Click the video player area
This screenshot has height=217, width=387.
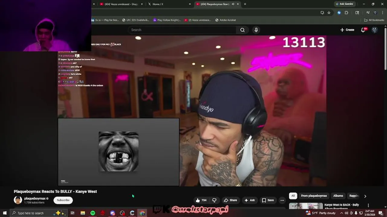(192, 111)
